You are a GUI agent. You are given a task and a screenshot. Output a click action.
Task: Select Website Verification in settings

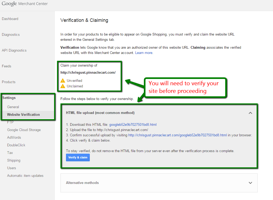(x=23, y=114)
